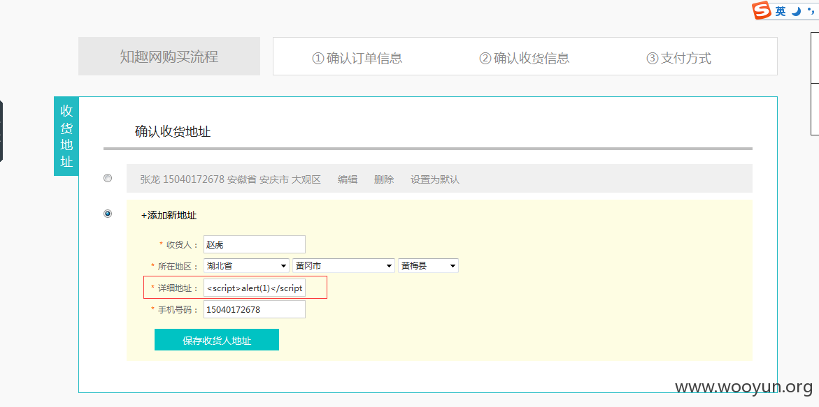The image size is (819, 407).
Task: Click the 手机号码 input field
Action: point(255,309)
